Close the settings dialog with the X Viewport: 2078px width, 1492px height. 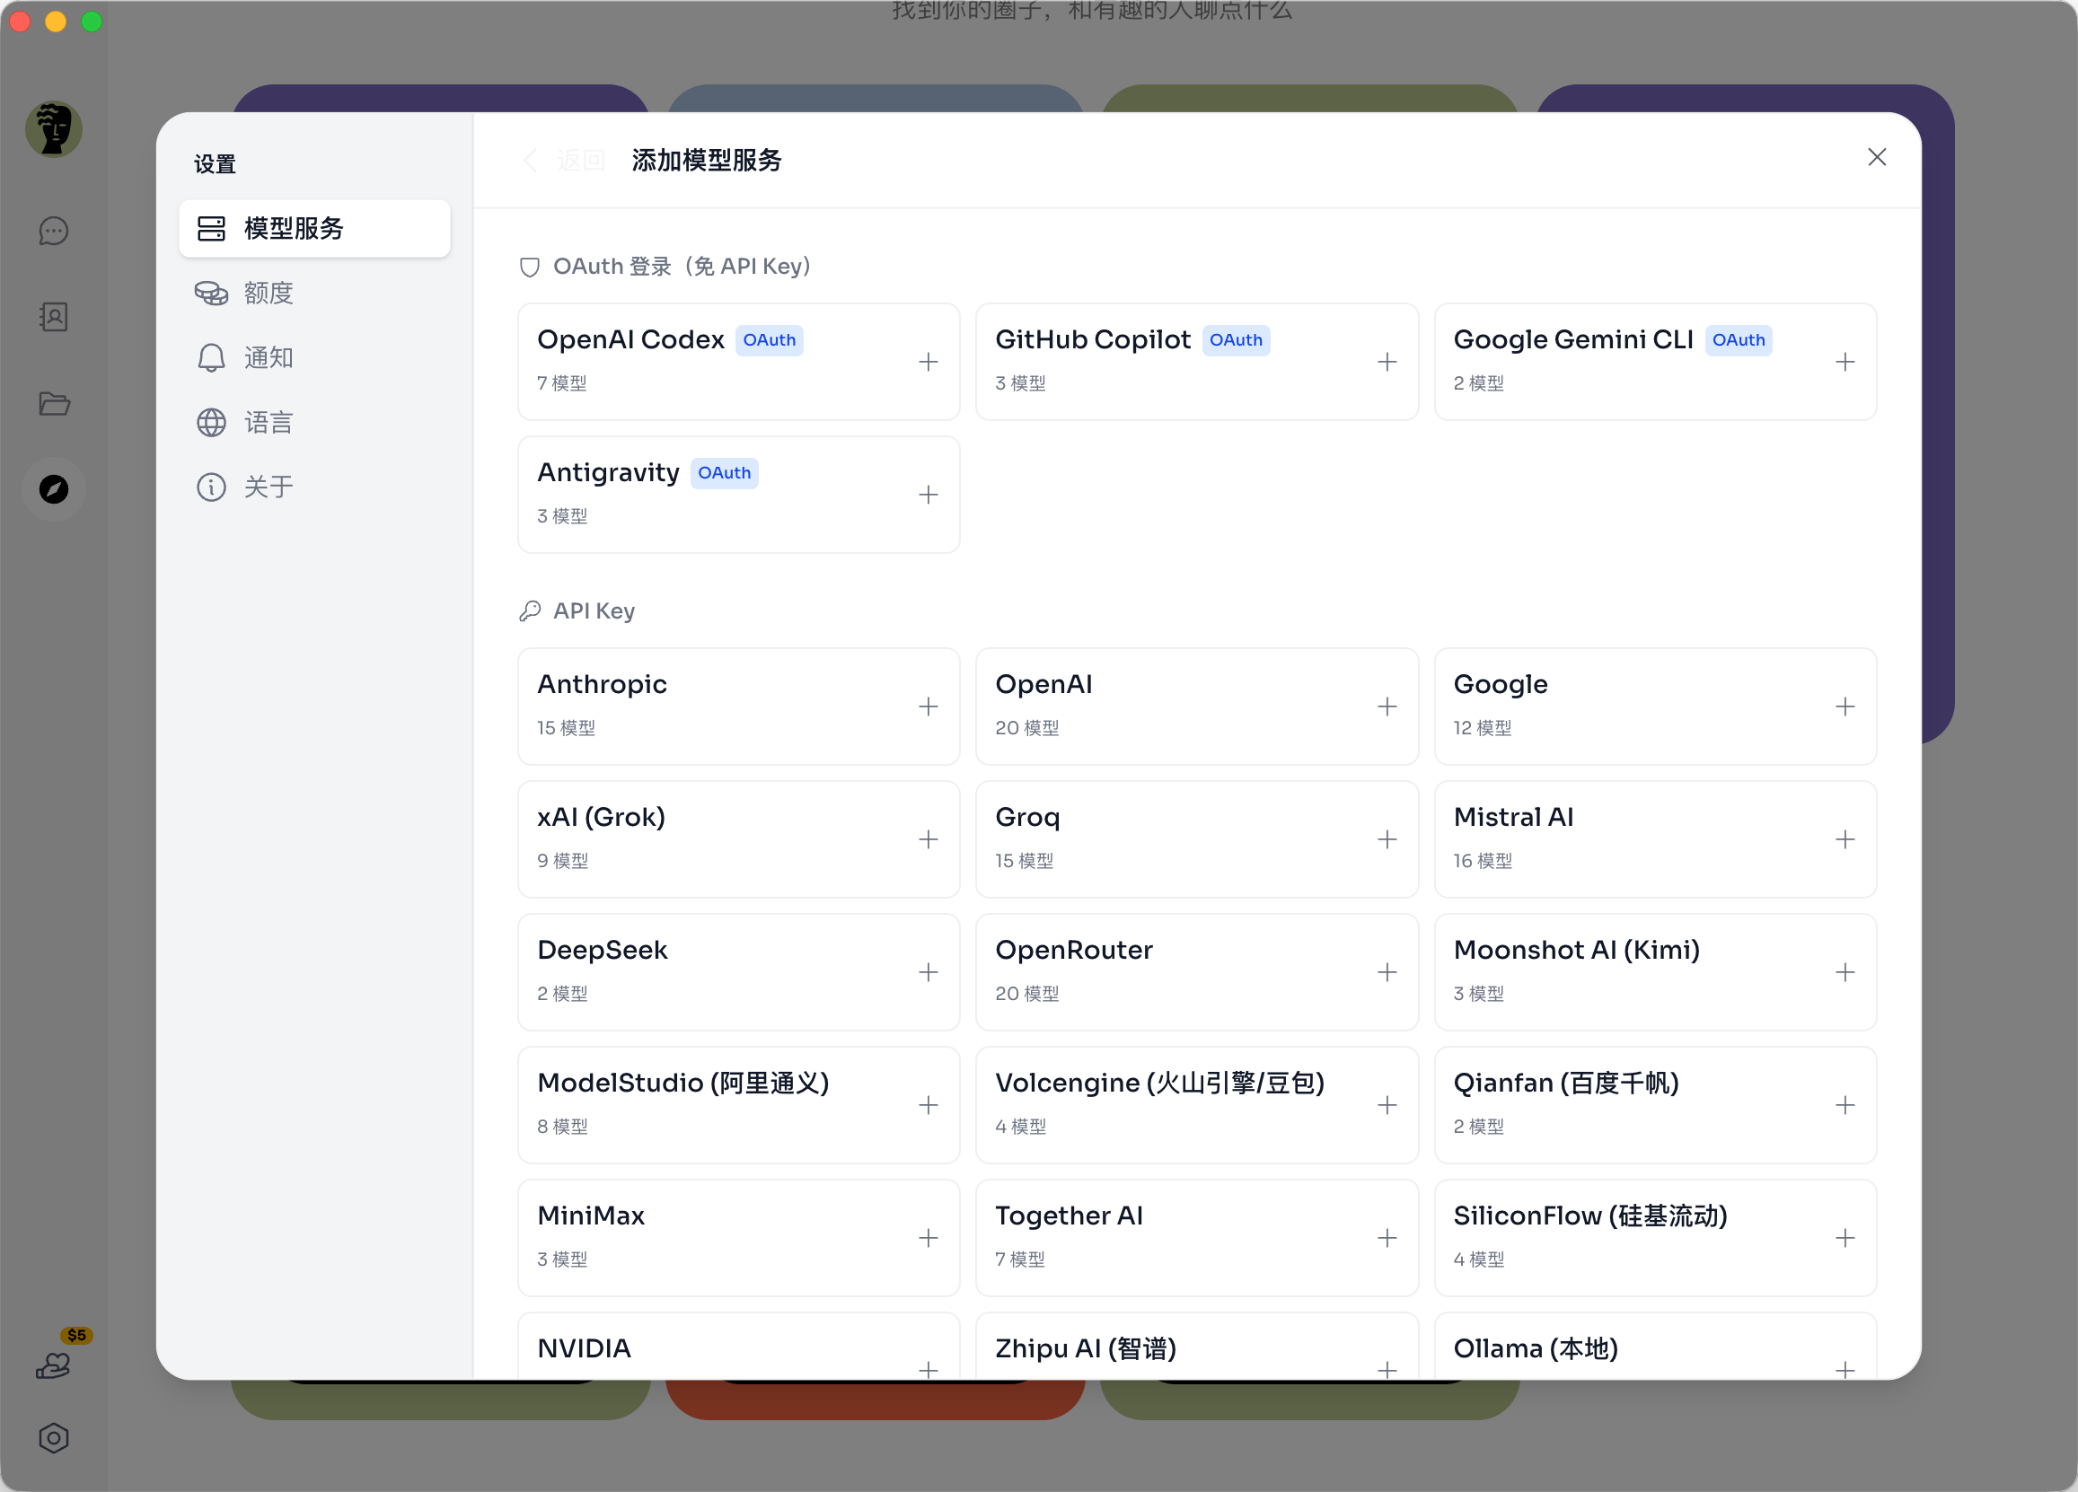(1876, 157)
